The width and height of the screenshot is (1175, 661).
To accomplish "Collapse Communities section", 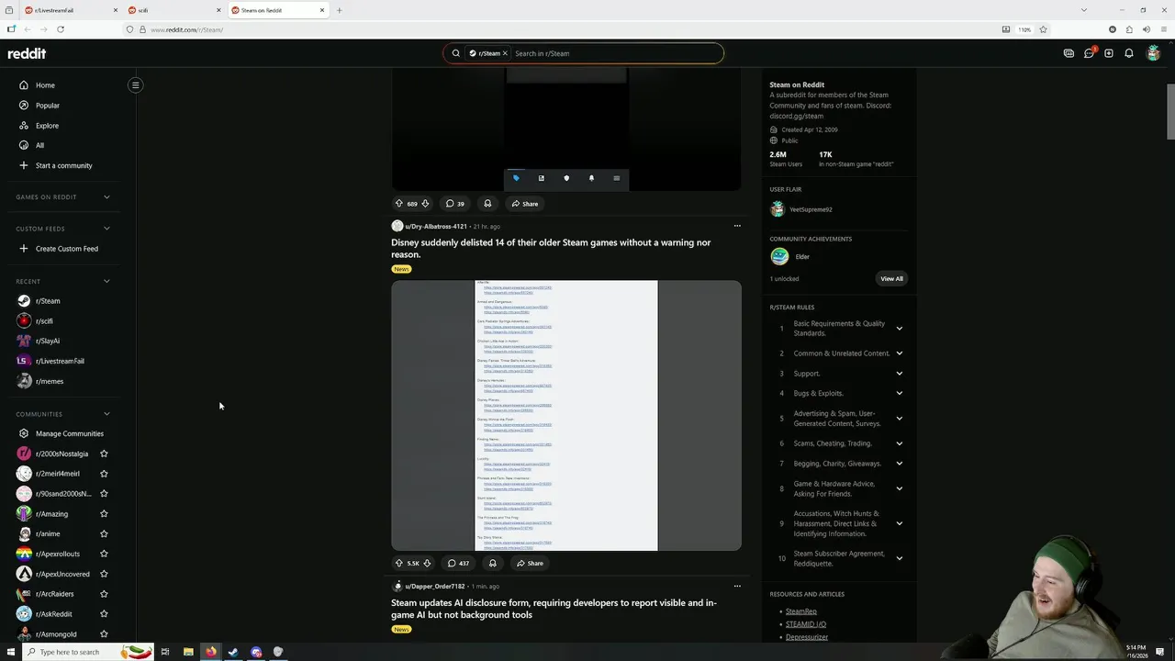I will point(106,414).
